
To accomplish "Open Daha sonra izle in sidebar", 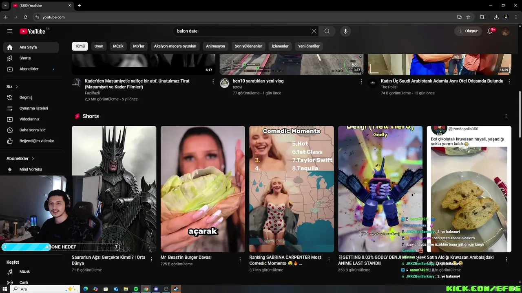I will [x=31, y=130].
